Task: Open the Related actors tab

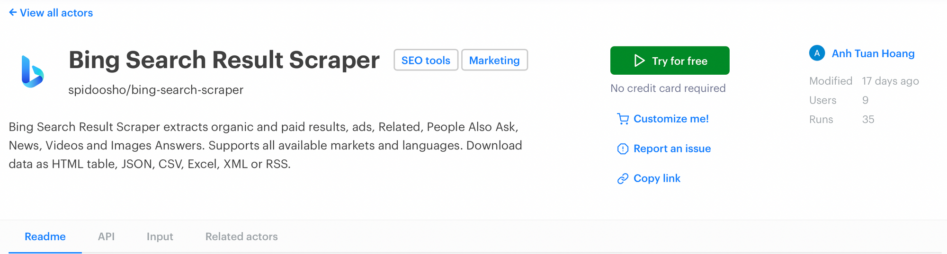Action: (241, 236)
